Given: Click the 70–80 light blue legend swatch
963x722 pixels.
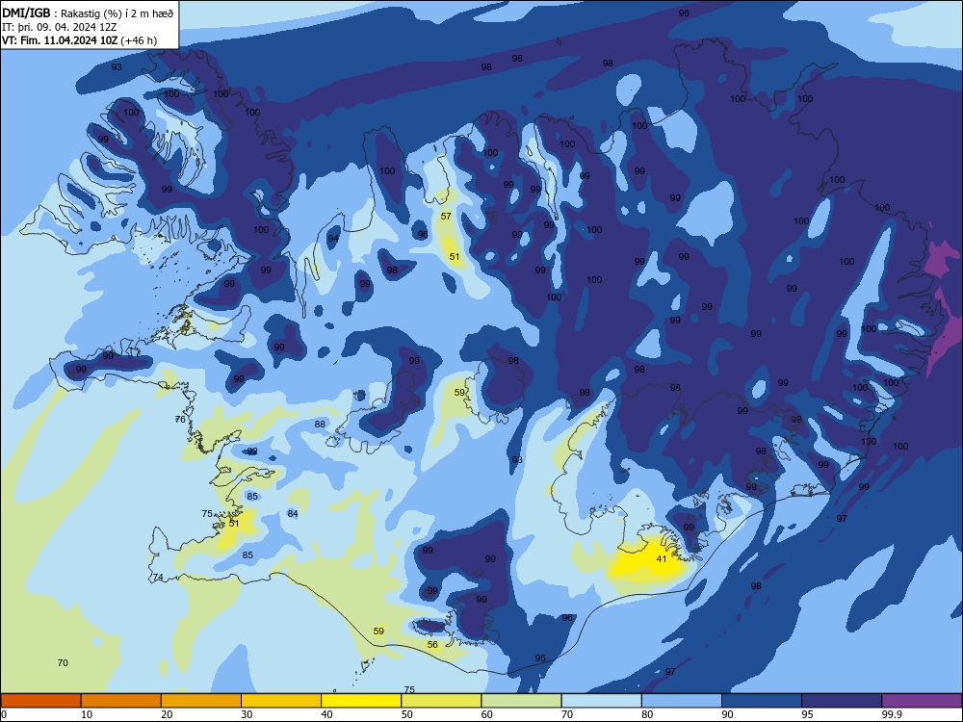Looking at the screenshot, I should pyautogui.click(x=602, y=701).
